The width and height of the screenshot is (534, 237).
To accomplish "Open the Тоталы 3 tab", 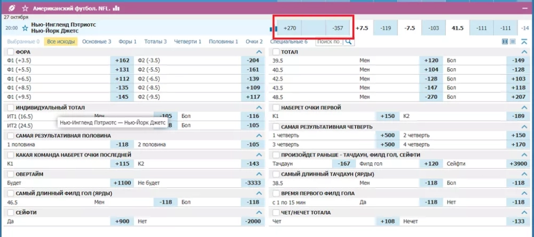I will 154,41.
